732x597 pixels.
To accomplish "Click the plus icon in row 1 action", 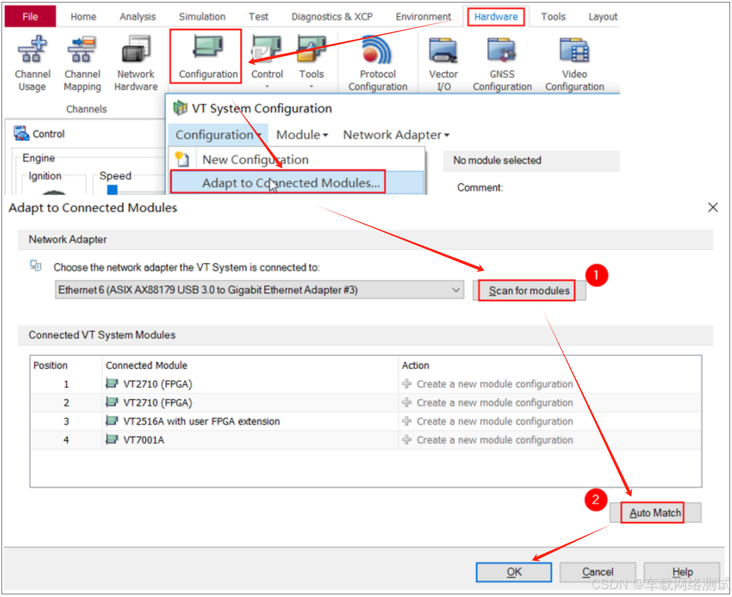I will click(x=407, y=384).
